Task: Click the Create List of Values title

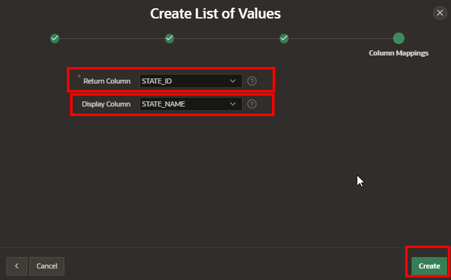Action: [215, 13]
